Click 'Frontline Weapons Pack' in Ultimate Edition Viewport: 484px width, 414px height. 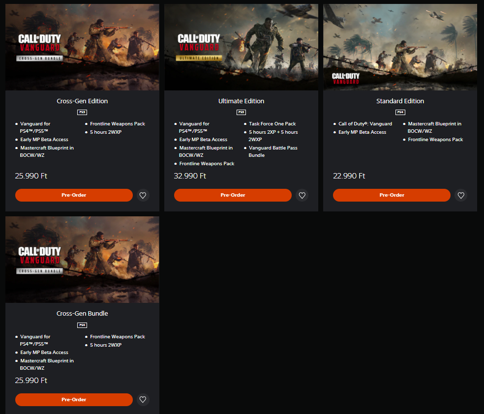(207, 164)
